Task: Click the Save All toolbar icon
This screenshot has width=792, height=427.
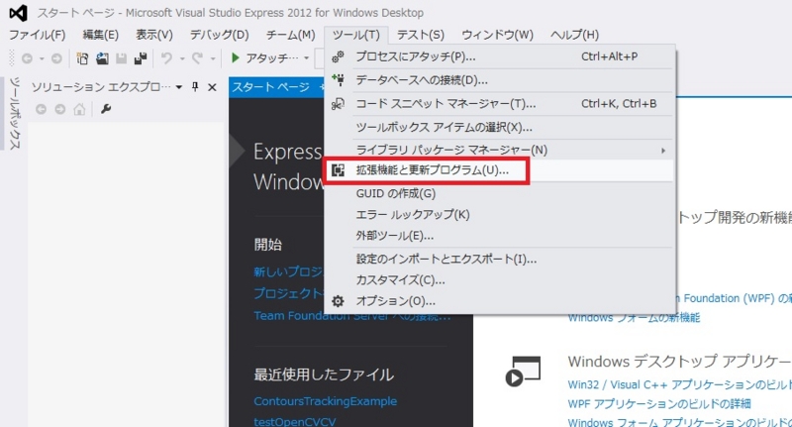Action: pyautogui.click(x=141, y=58)
